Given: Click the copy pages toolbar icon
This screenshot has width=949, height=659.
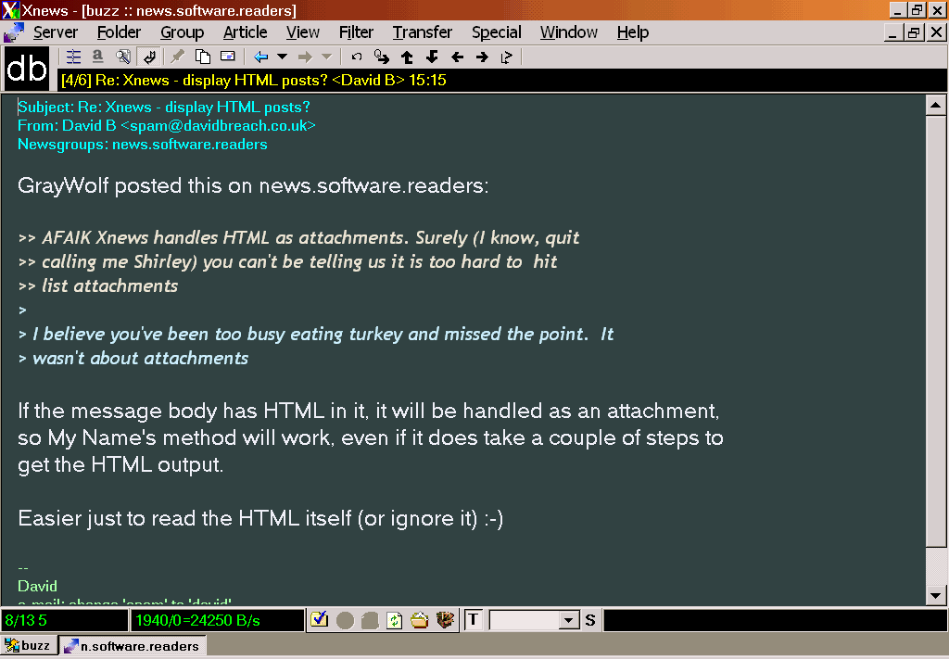Looking at the screenshot, I should [x=202, y=57].
